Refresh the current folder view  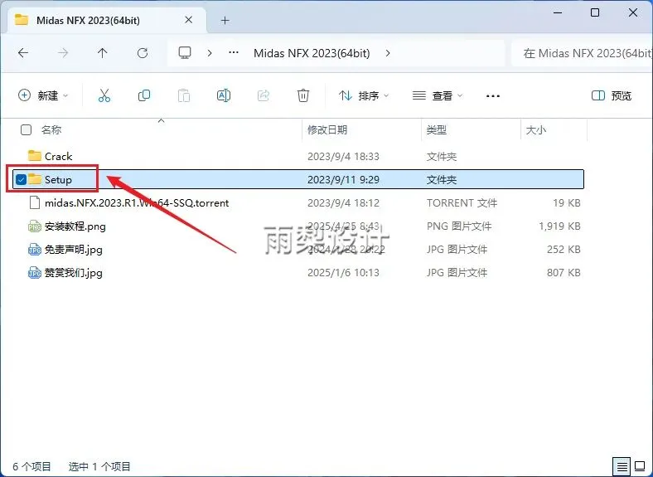tap(143, 53)
